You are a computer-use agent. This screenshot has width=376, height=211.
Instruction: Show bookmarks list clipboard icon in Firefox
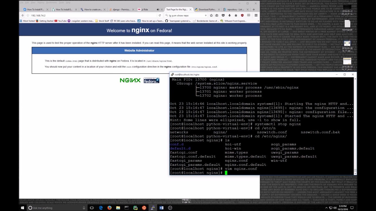217,15
